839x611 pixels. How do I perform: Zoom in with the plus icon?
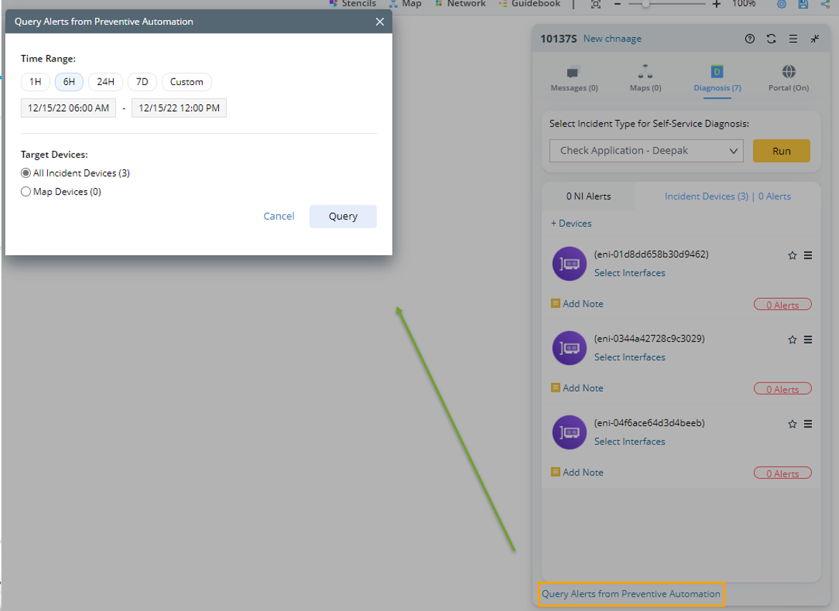coord(717,4)
